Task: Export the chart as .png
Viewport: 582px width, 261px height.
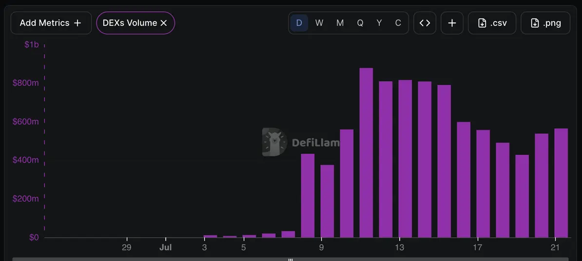Action: tap(545, 23)
